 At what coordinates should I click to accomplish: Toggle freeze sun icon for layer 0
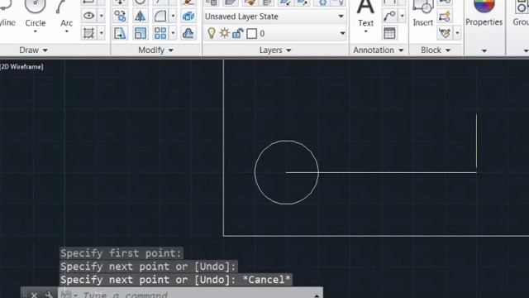(x=224, y=33)
